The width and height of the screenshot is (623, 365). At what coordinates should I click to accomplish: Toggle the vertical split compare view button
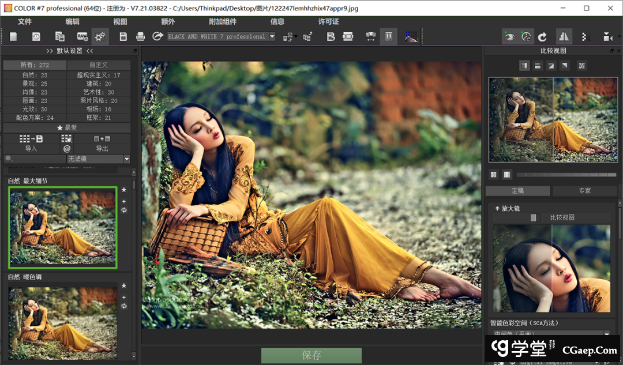[525, 65]
